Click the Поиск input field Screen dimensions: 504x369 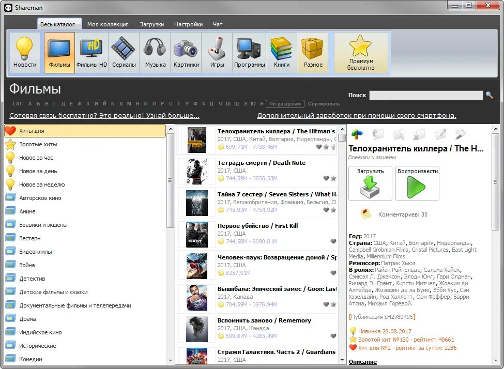426,95
